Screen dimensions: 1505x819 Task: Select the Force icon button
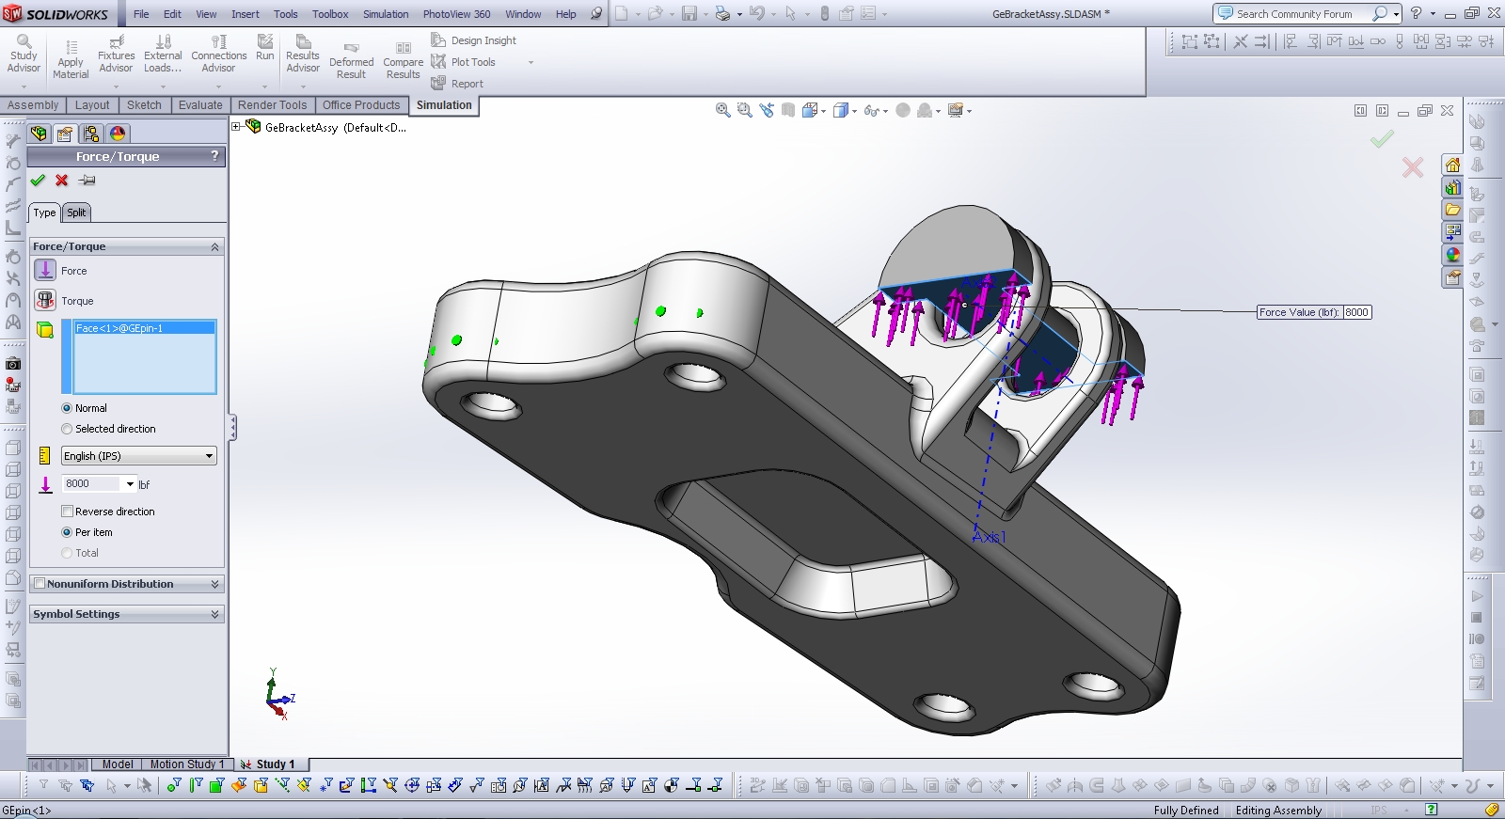tap(45, 271)
